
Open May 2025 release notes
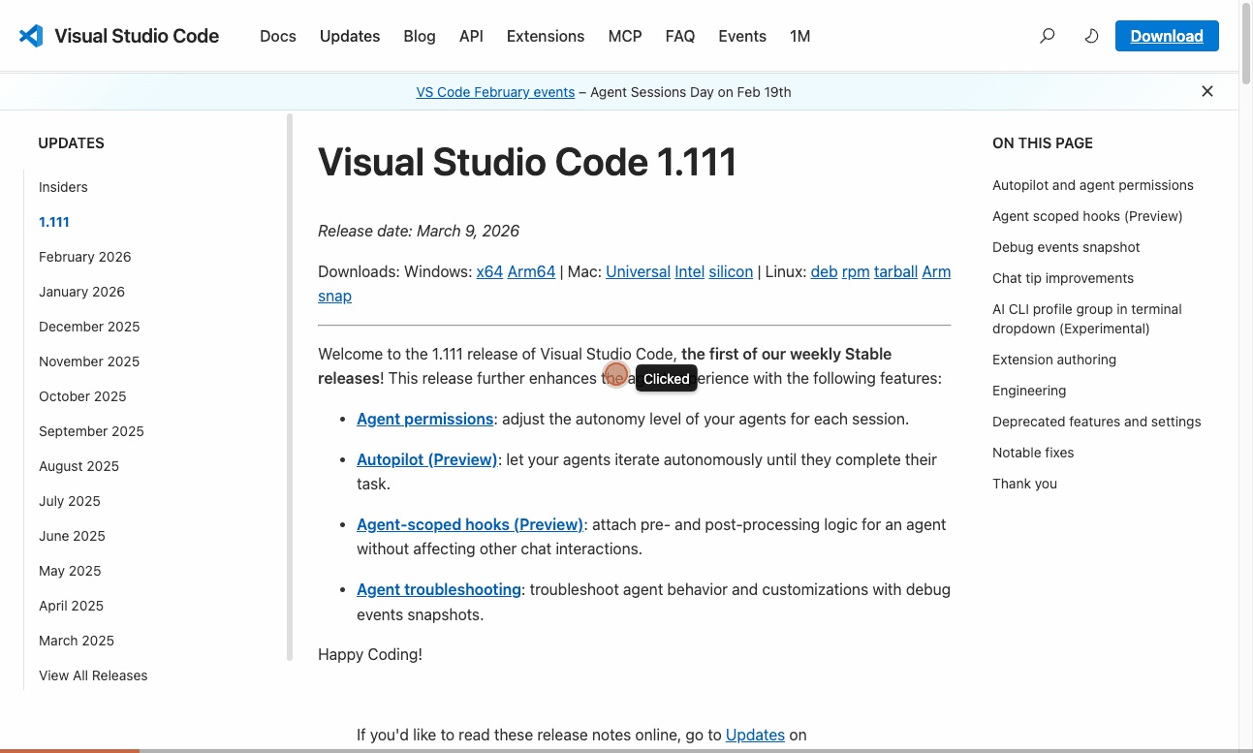[x=70, y=571]
